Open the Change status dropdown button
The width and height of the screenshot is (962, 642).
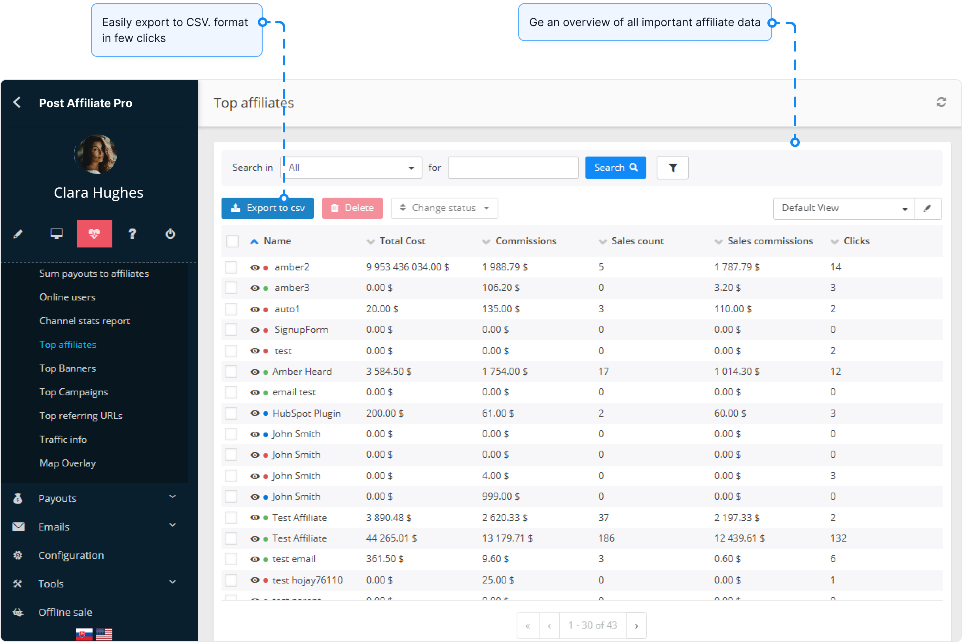point(444,208)
